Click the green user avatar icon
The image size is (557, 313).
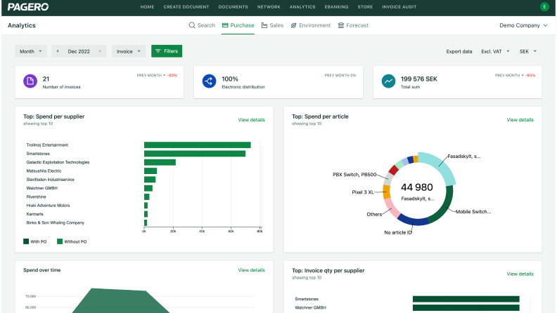coord(544,7)
